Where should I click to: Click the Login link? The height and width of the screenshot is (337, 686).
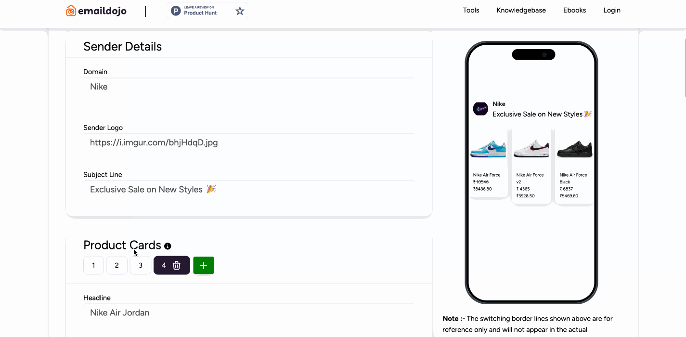[612, 10]
